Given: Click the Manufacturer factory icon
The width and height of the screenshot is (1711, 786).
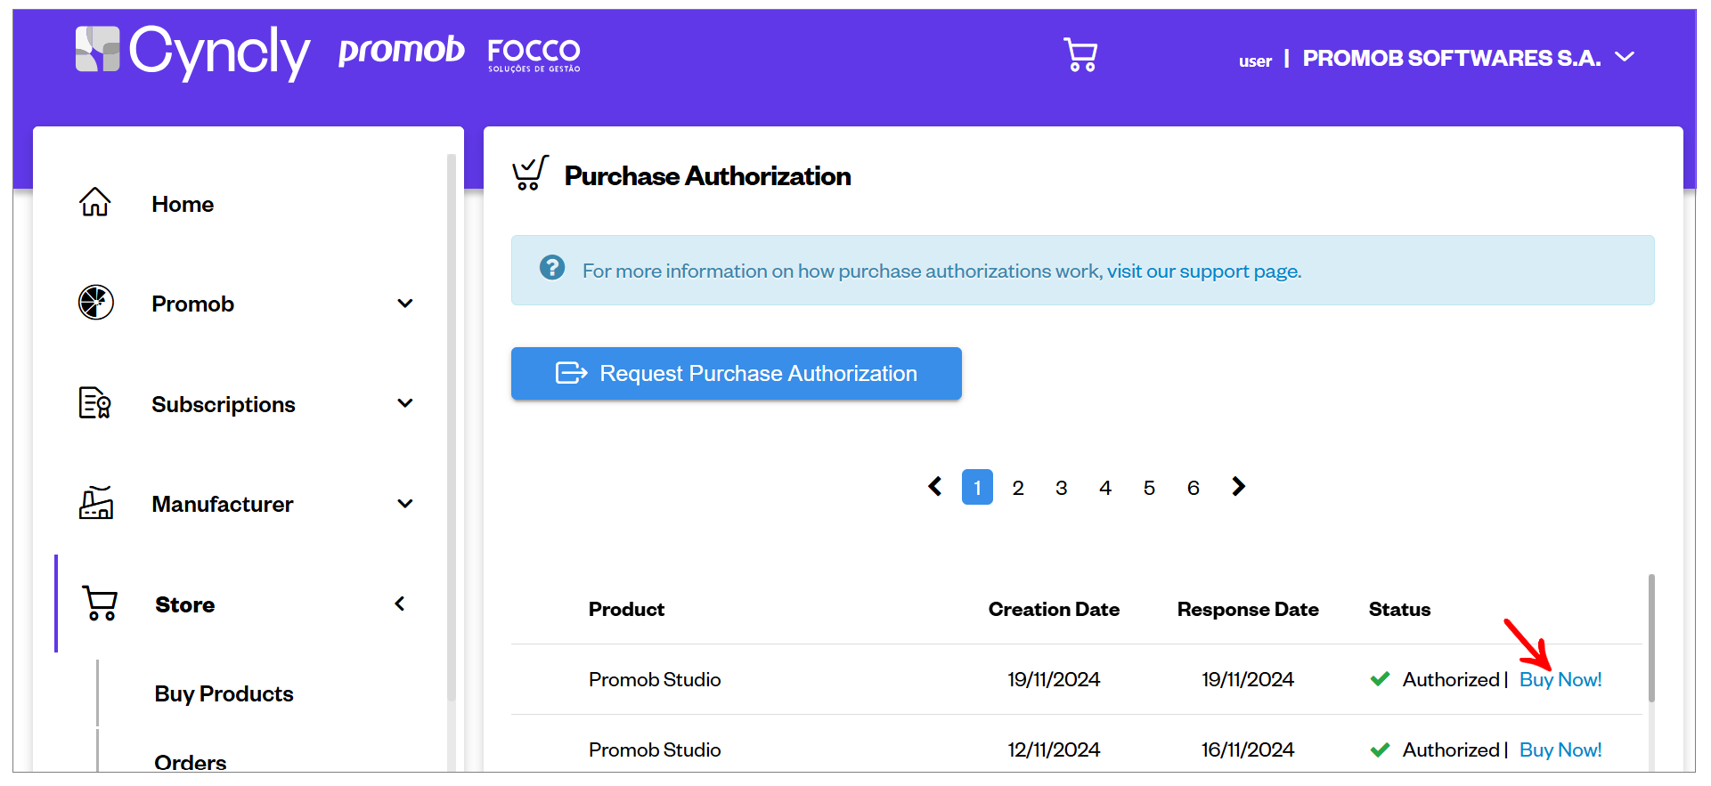Looking at the screenshot, I should [x=96, y=503].
